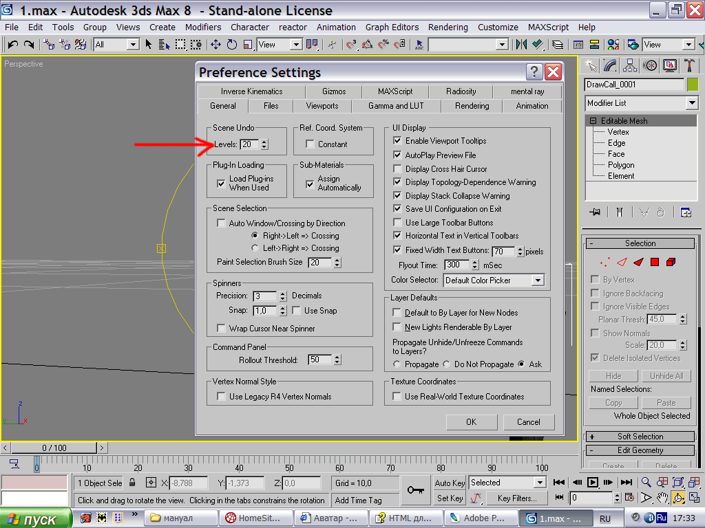Image resolution: width=705 pixels, height=528 pixels.
Task: Expand the Soft Selection rollout
Action: tap(640, 437)
